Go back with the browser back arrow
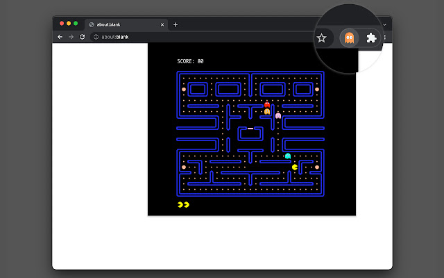Image resolution: width=444 pixels, height=278 pixels. click(60, 37)
